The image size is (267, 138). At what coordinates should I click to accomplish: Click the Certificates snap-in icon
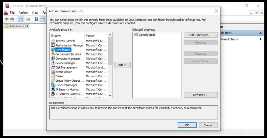(x=53, y=50)
